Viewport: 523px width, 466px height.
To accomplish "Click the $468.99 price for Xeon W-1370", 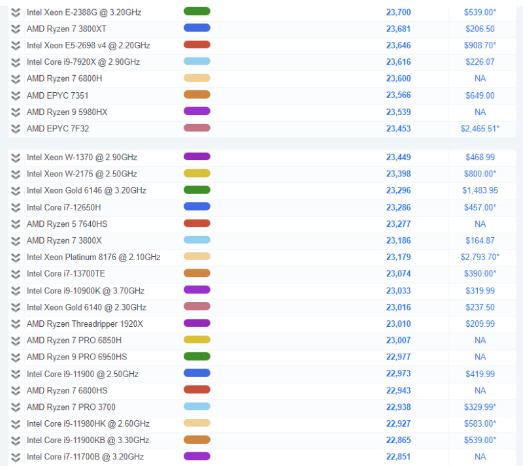I will click(x=480, y=158).
